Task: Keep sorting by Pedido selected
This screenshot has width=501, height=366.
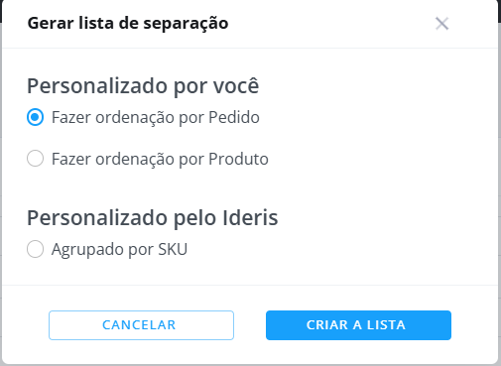Action: [x=35, y=117]
